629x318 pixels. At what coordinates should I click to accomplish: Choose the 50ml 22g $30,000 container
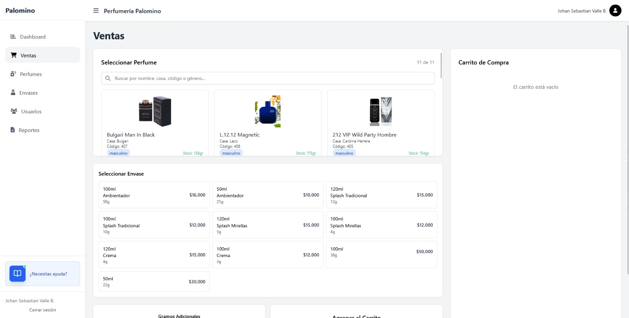pyautogui.click(x=154, y=281)
